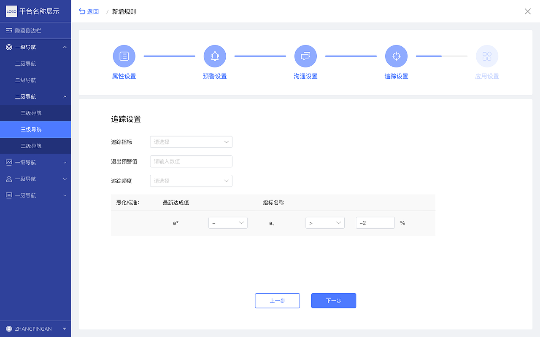Image resolution: width=540 pixels, height=337 pixels.
Task: Click the 上一步 previous step button
Action: [x=277, y=300]
